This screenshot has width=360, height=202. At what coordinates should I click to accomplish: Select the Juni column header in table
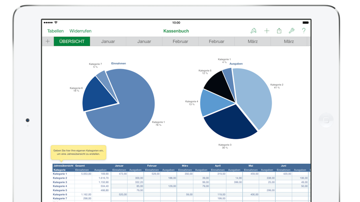click(284, 166)
